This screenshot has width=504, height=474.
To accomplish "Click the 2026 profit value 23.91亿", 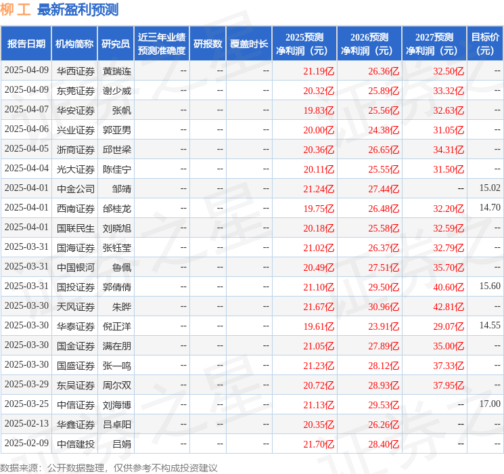I will (384, 326).
